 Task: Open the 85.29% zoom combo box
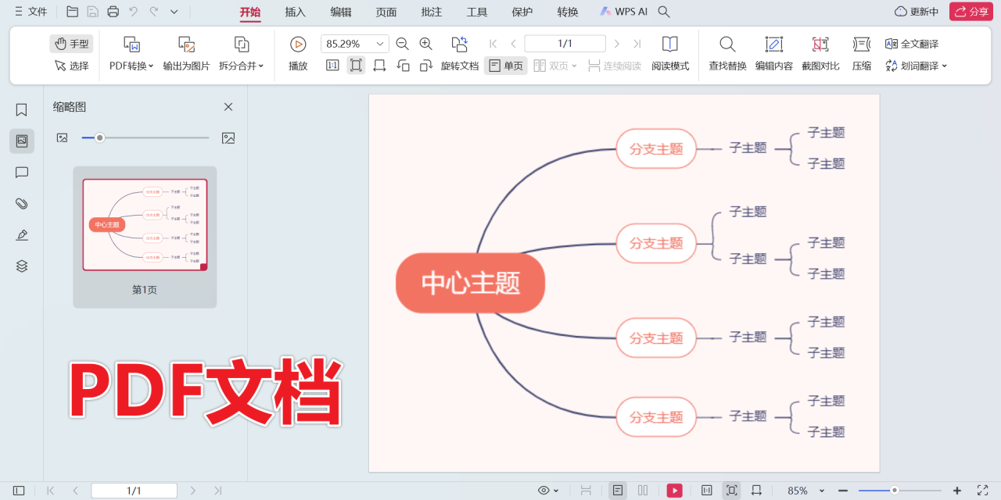354,44
